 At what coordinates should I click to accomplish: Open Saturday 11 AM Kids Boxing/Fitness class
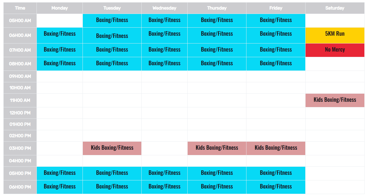335,100
